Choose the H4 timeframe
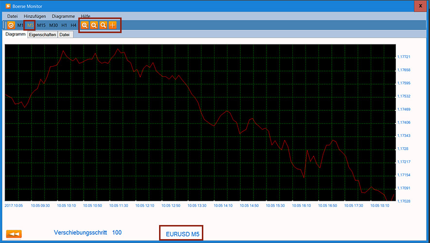430x243 pixels. coord(73,25)
